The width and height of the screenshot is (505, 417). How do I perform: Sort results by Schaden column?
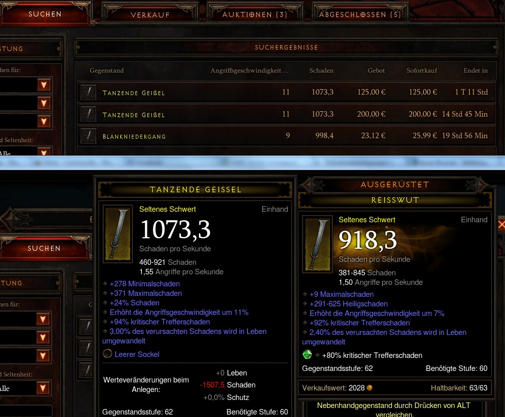coord(321,71)
